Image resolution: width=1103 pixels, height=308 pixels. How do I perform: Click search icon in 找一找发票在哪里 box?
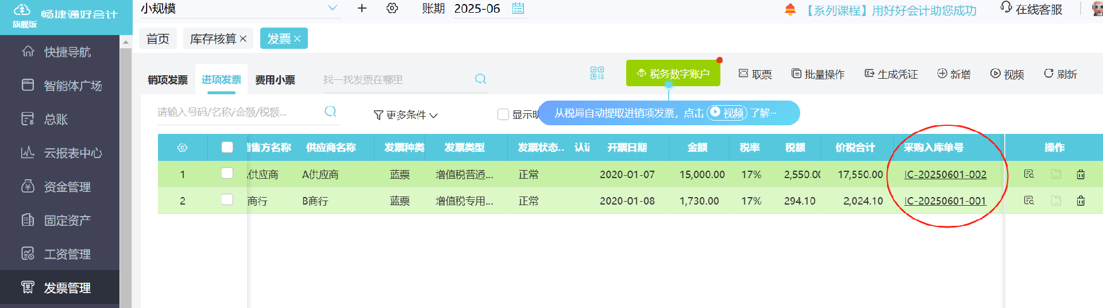coord(480,79)
